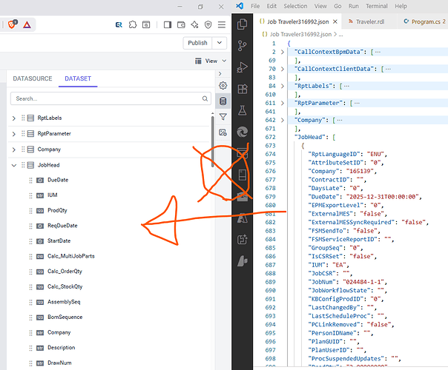Click bottom activity bar icon below sparkle icon
This screenshot has width=448, height=370.
pyautogui.click(x=243, y=261)
